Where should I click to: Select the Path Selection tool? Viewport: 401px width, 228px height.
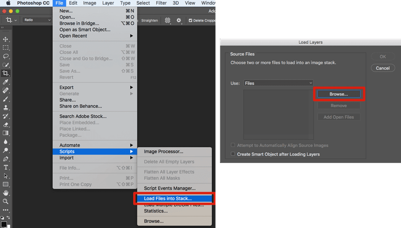click(x=5, y=176)
